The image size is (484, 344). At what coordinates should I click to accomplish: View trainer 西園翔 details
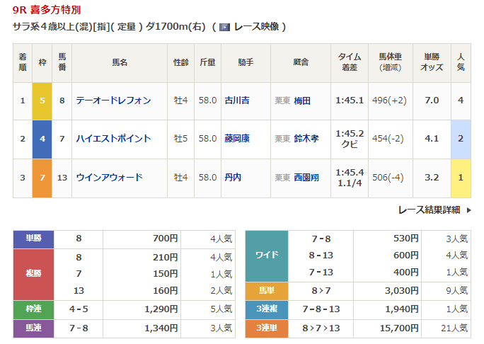pos(306,177)
